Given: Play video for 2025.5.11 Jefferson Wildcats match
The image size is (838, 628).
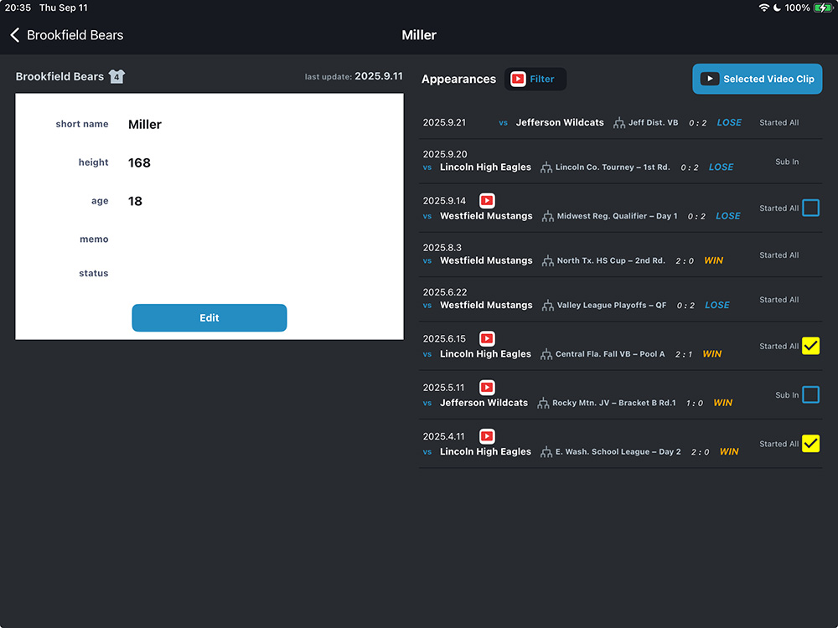Looking at the screenshot, I should 487,388.
